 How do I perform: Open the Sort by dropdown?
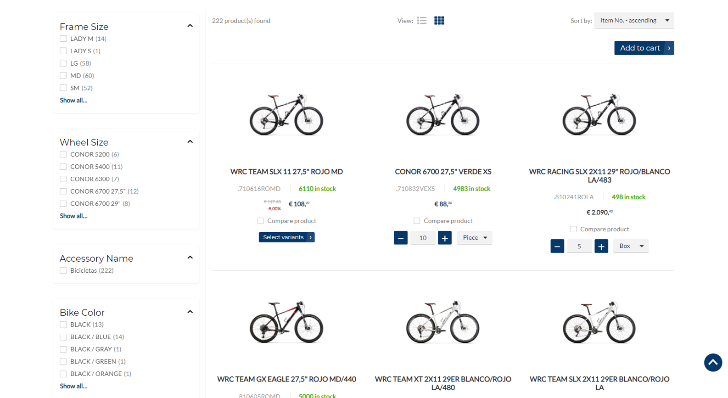pos(634,21)
